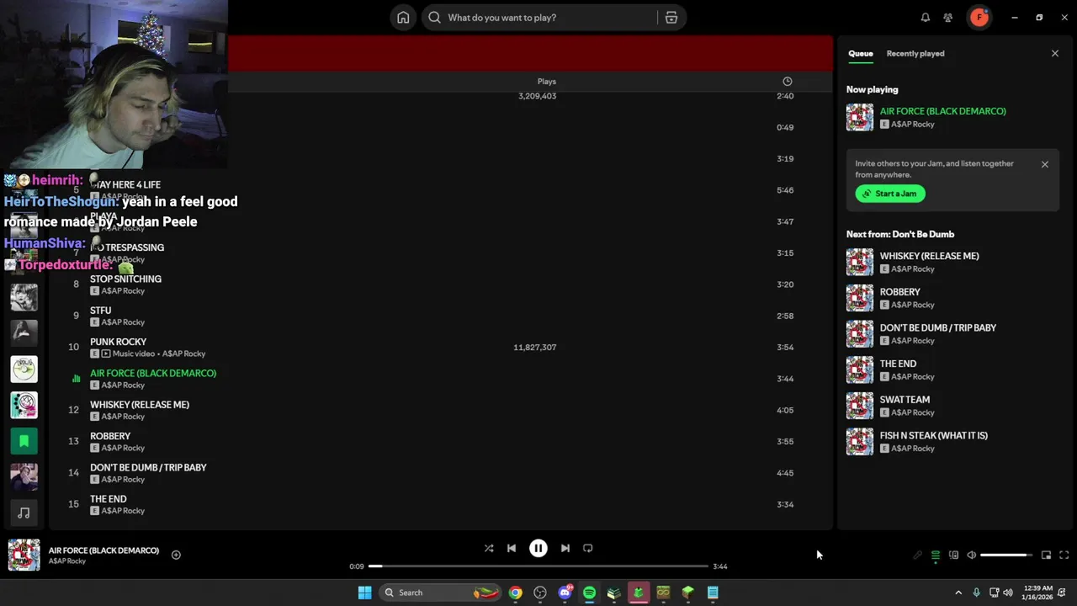Open the clock and date panel
Viewport: 1077px width, 606px height.
(1039, 593)
